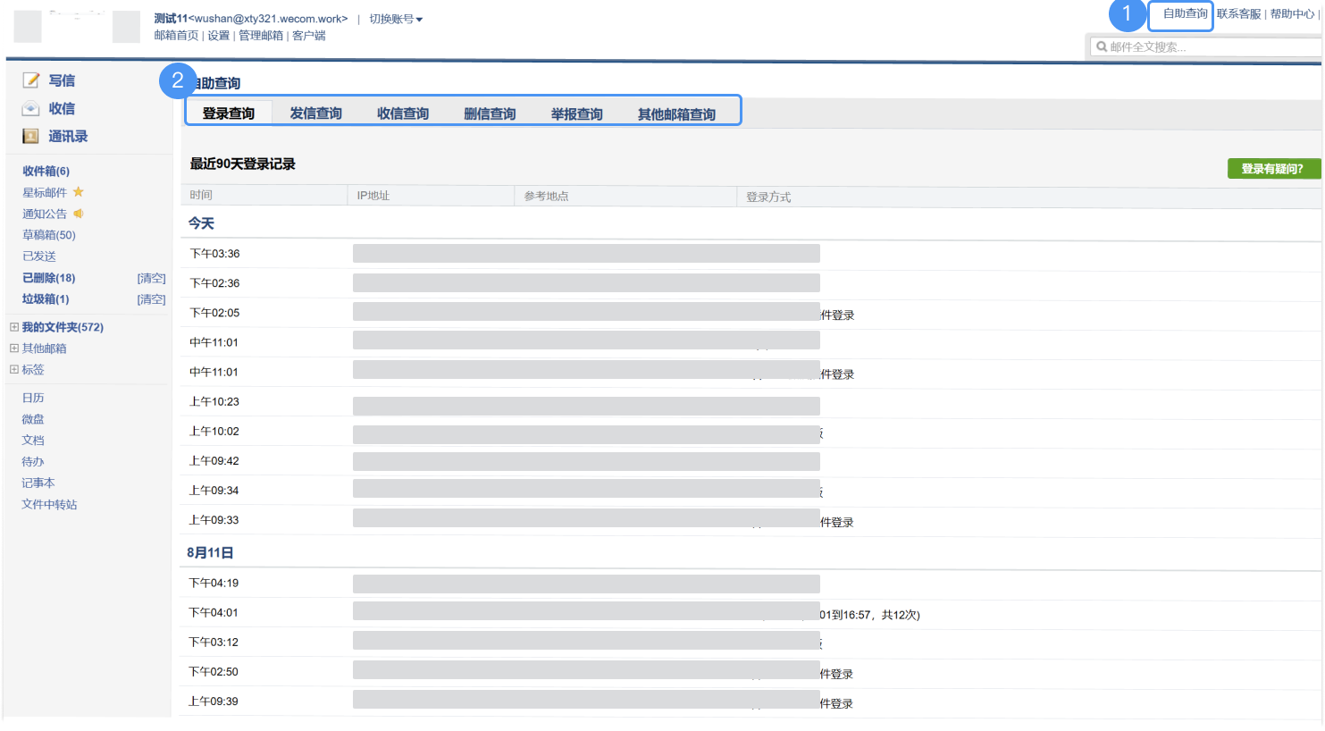The width and height of the screenshot is (1325, 731).
Task: Expand the 我的文件夹 tree node
Action: (14, 327)
